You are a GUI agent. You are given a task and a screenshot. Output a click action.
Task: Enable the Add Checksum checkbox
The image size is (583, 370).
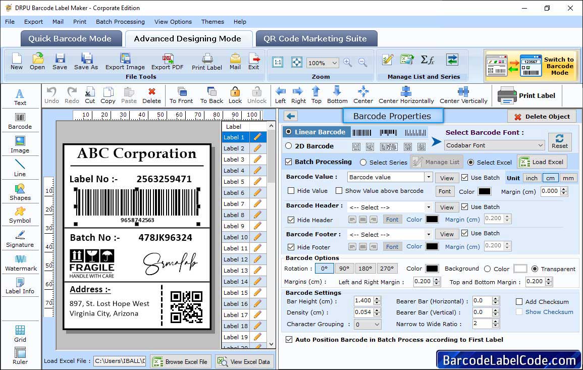click(519, 301)
